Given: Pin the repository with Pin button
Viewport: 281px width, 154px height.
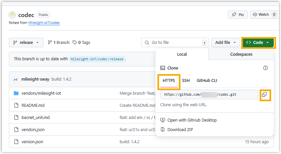Looking at the screenshot, I should tap(238, 15).
